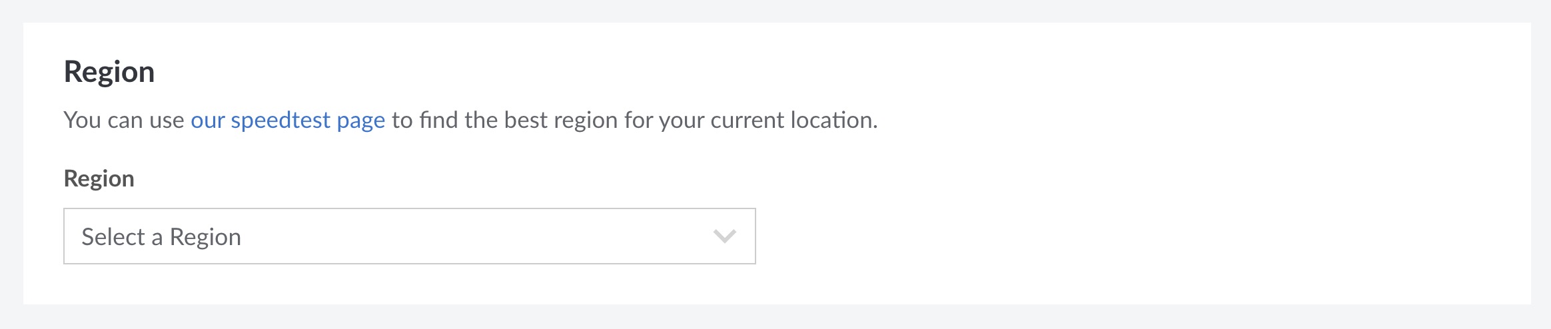This screenshot has height=329, width=1551.
Task: Click the "You can use" description text
Action: pos(124,120)
